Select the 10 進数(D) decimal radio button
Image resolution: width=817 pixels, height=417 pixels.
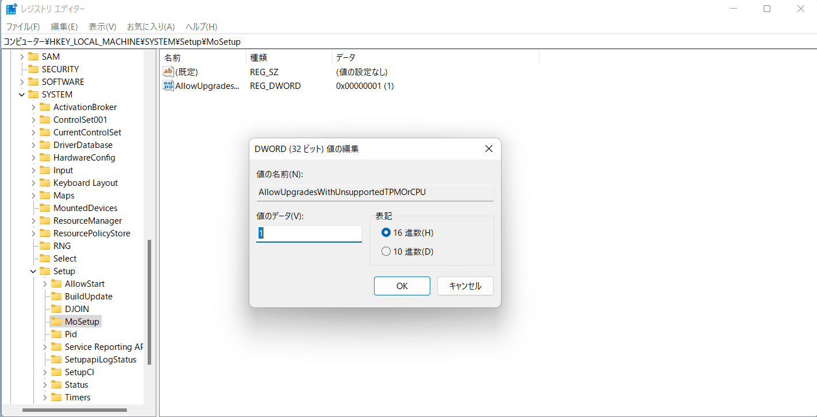coord(386,252)
